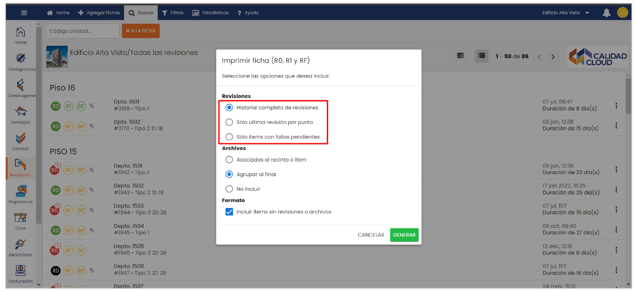Expand the Edificio Alta Vista project dropdown

coord(566,13)
